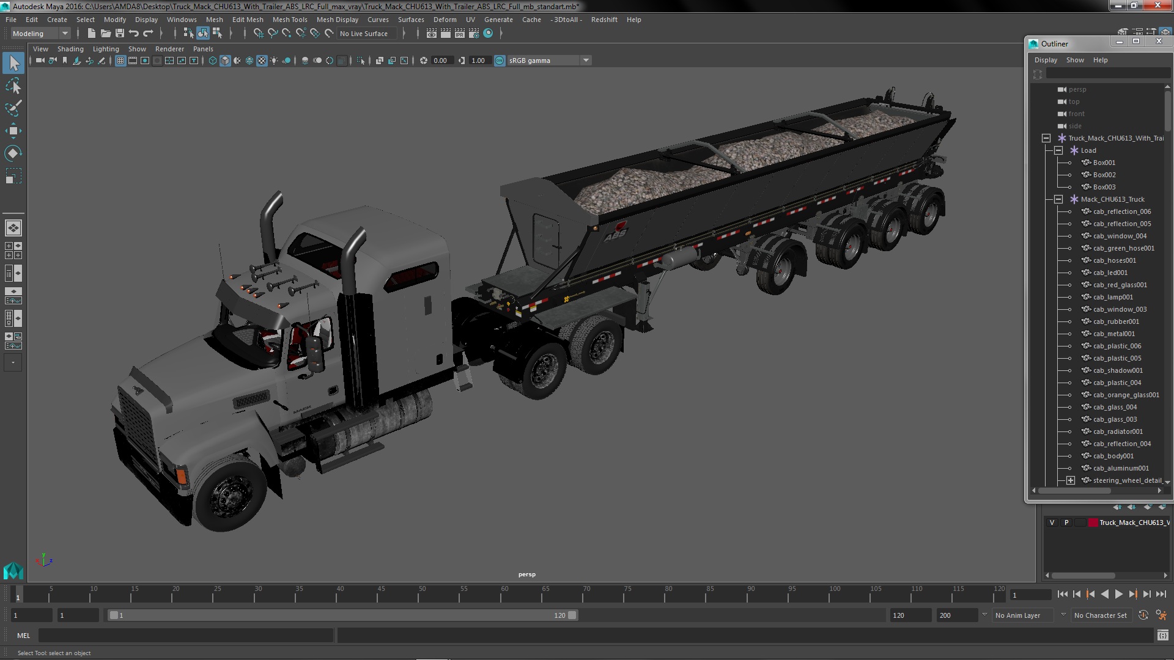The height and width of the screenshot is (660, 1174).
Task: Activate the Select tool in toolbox
Action: tap(13, 63)
